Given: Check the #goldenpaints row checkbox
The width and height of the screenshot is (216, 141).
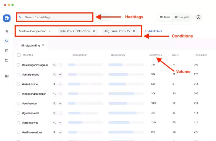Looking at the screenshot, I should coord(18,113).
